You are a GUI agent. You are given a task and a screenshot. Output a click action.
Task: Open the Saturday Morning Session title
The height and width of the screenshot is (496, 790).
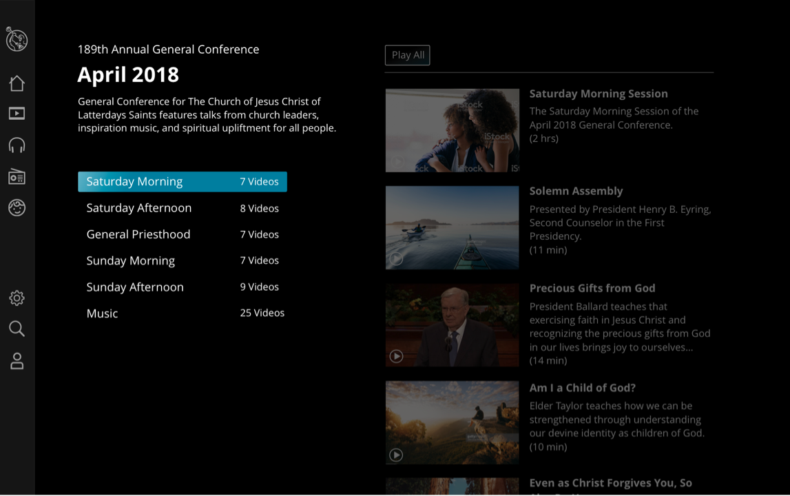[599, 94]
